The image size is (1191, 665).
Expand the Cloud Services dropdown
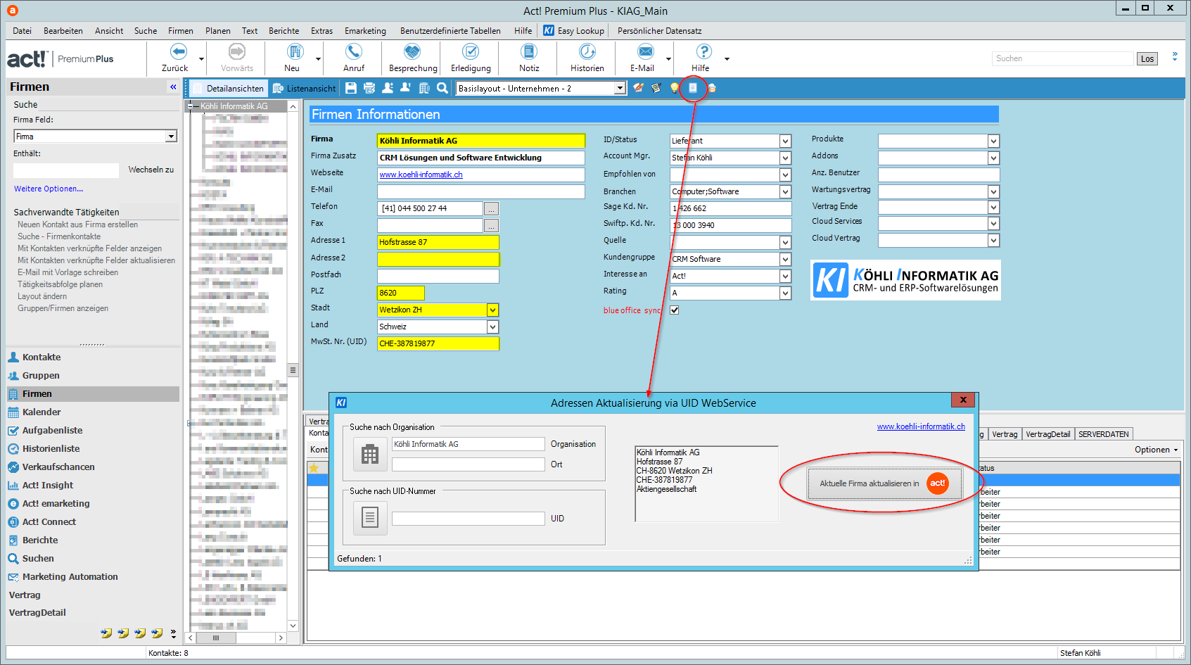tap(993, 223)
